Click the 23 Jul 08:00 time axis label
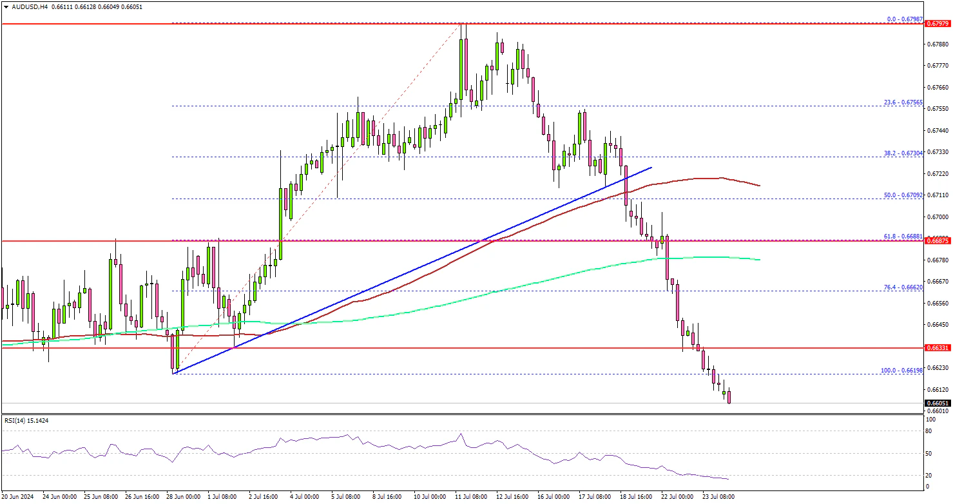The height and width of the screenshot is (504, 953). coord(717,497)
